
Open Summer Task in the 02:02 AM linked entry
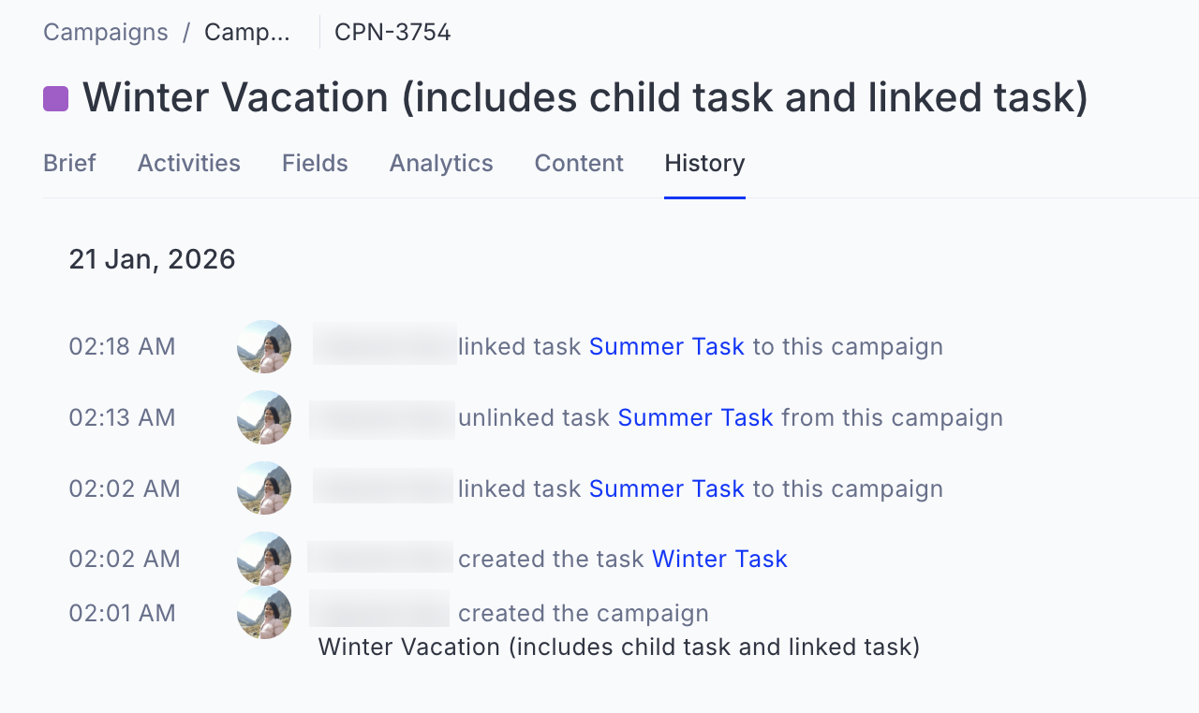(x=667, y=488)
